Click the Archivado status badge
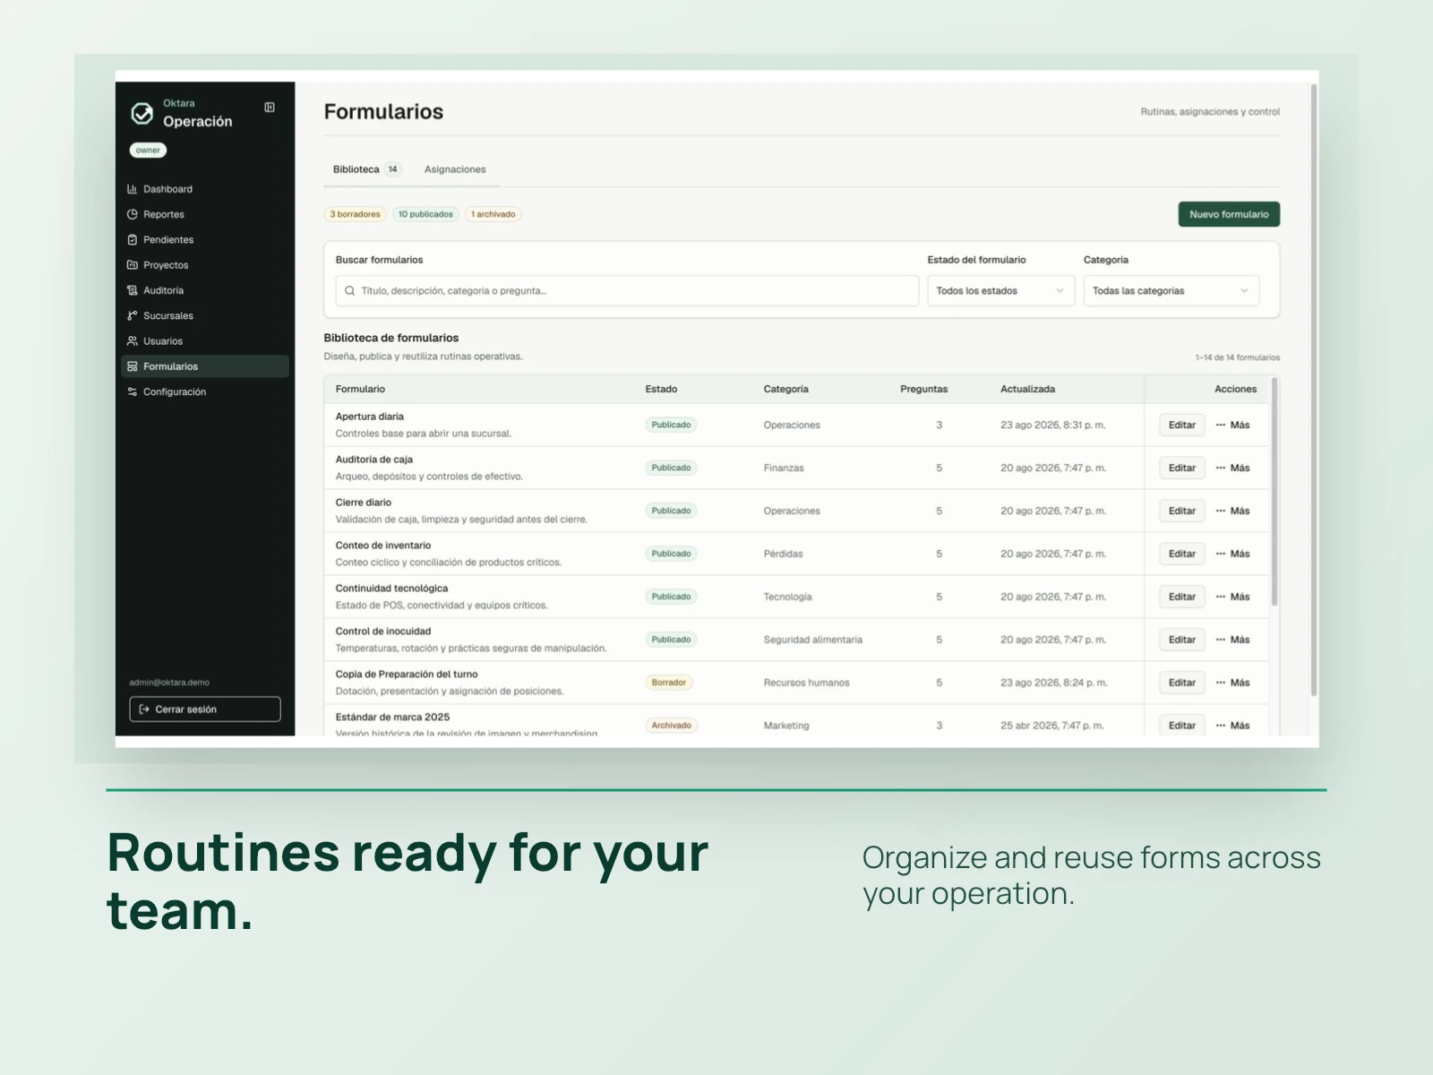Screen dimensions: 1433x1075 pos(671,726)
